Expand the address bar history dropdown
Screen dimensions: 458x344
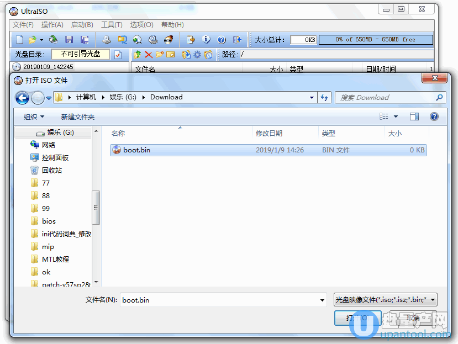(312, 98)
